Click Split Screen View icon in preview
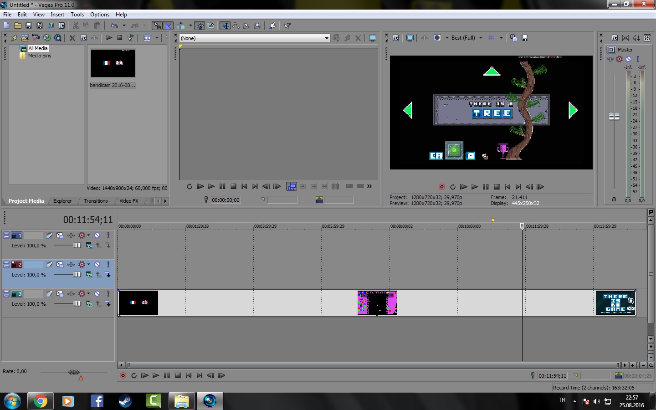 pos(437,38)
